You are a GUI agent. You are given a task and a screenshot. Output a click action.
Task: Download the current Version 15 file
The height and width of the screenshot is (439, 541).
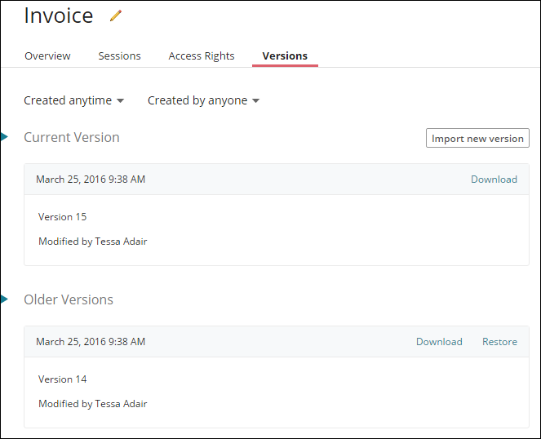point(494,180)
